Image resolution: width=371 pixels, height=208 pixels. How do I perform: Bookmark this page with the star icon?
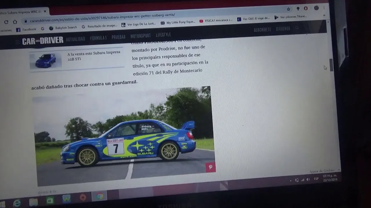pos(288,9)
